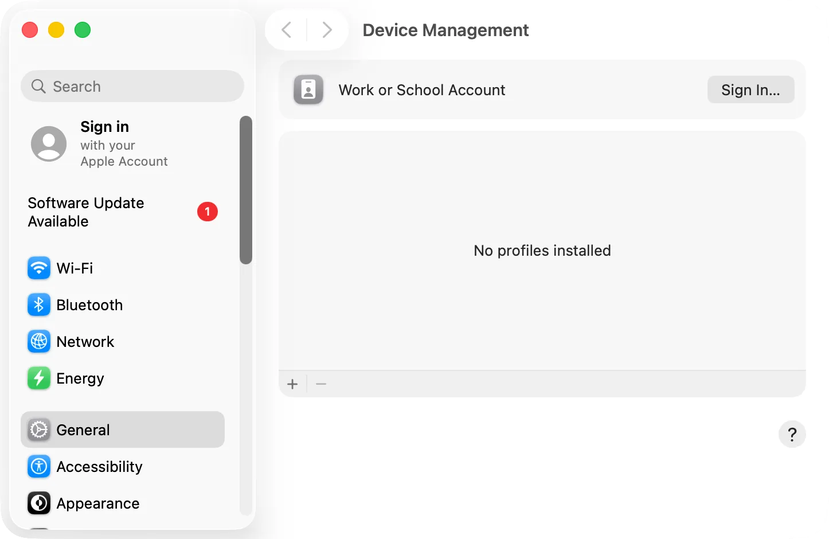
Task: Click the 'Device Management' title
Action: [445, 30]
